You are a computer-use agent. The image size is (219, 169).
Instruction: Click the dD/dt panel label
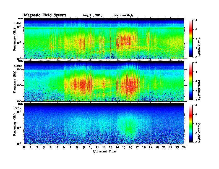click(x=18, y=66)
